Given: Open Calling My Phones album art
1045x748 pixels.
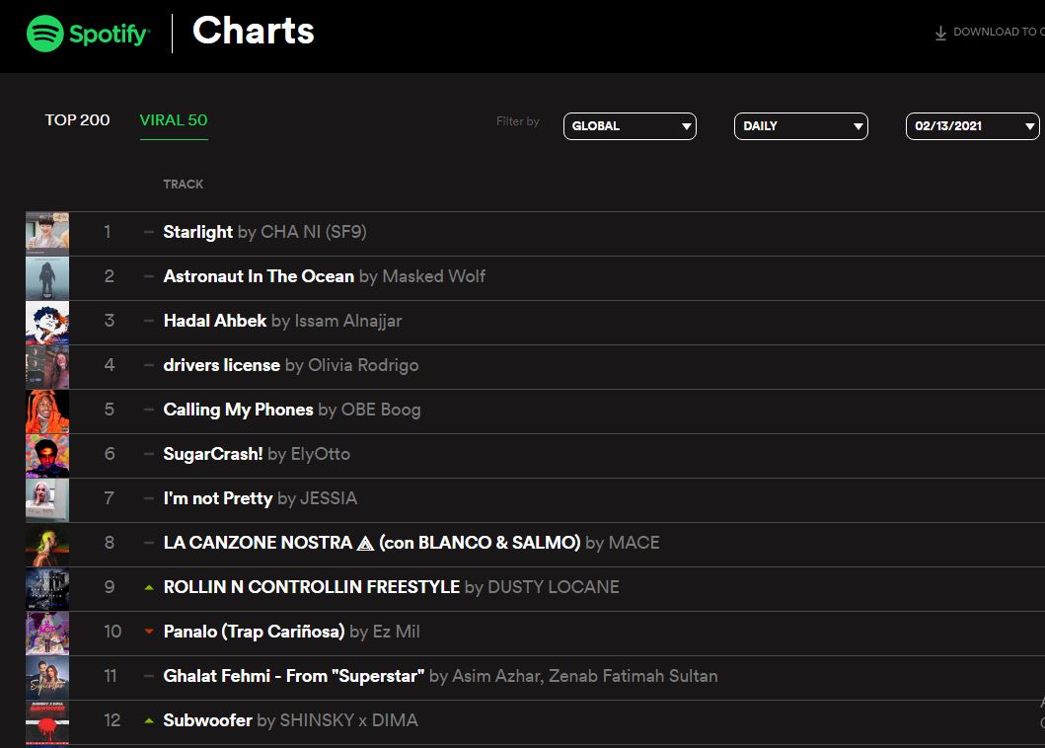Looking at the screenshot, I should (47, 411).
